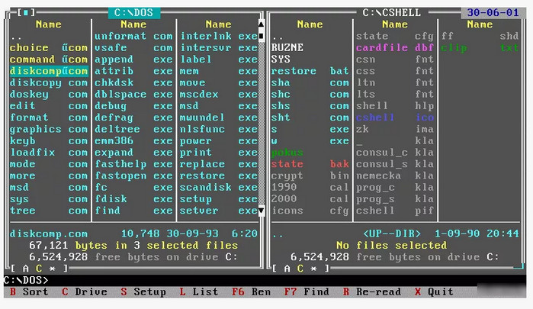Select highlighted diskcomp.com file
The height and width of the screenshot is (309, 533).
coord(49,71)
